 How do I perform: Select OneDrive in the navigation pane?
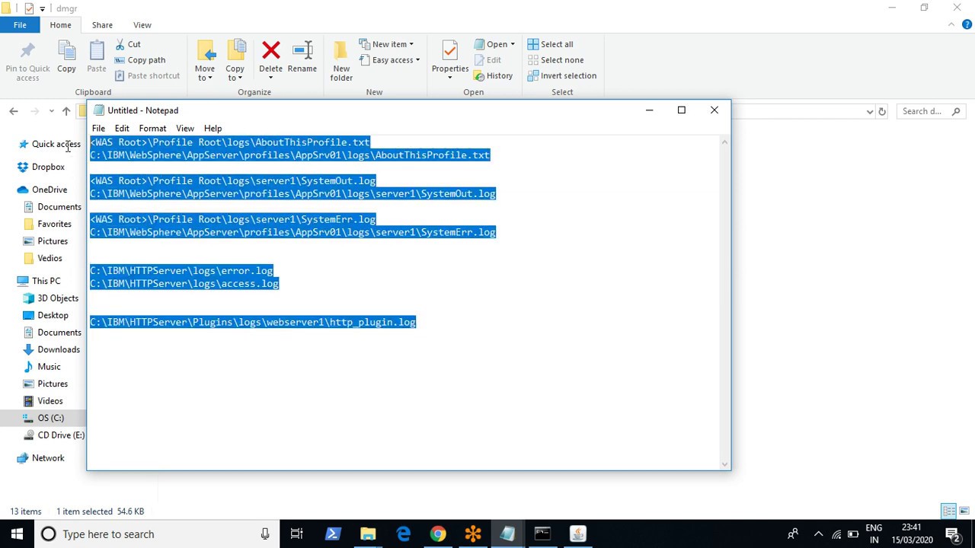tap(50, 190)
